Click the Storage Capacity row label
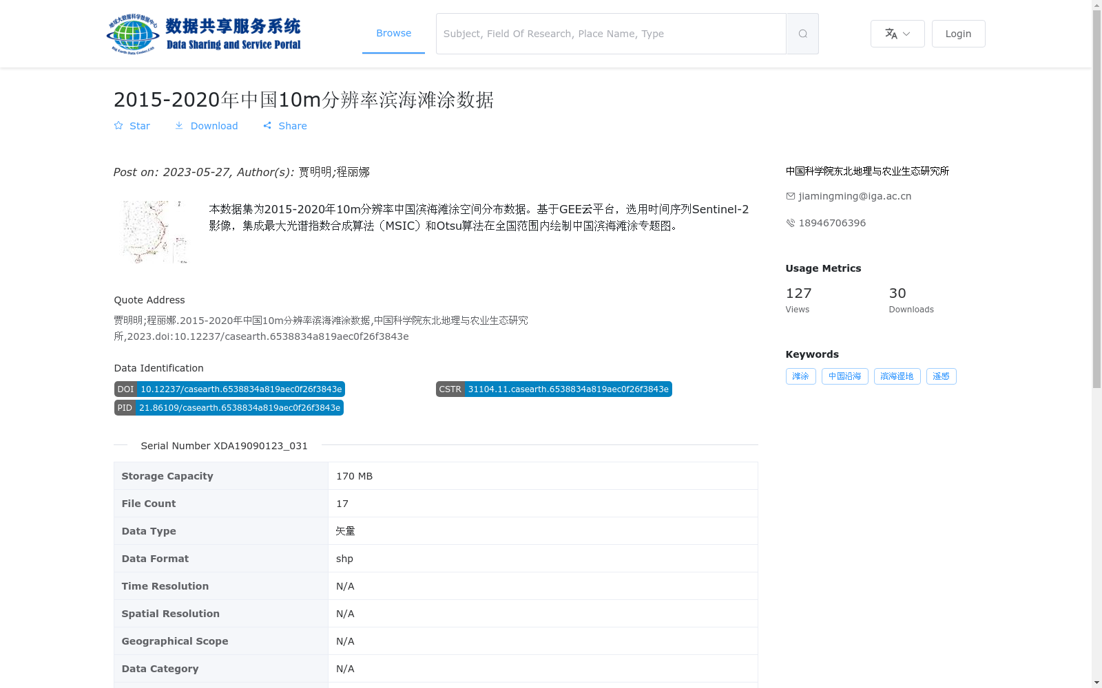Viewport: 1102px width, 688px height. tap(167, 476)
